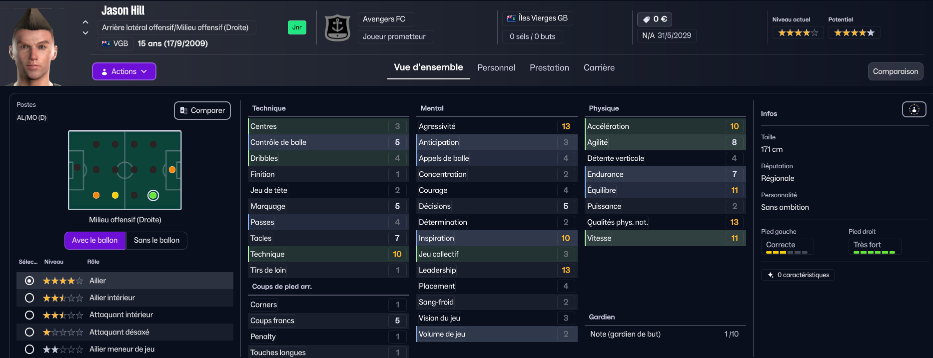This screenshot has height=358, width=933.
Task: Select the Attaquant désaxé role radio button
Action: pos(29,332)
